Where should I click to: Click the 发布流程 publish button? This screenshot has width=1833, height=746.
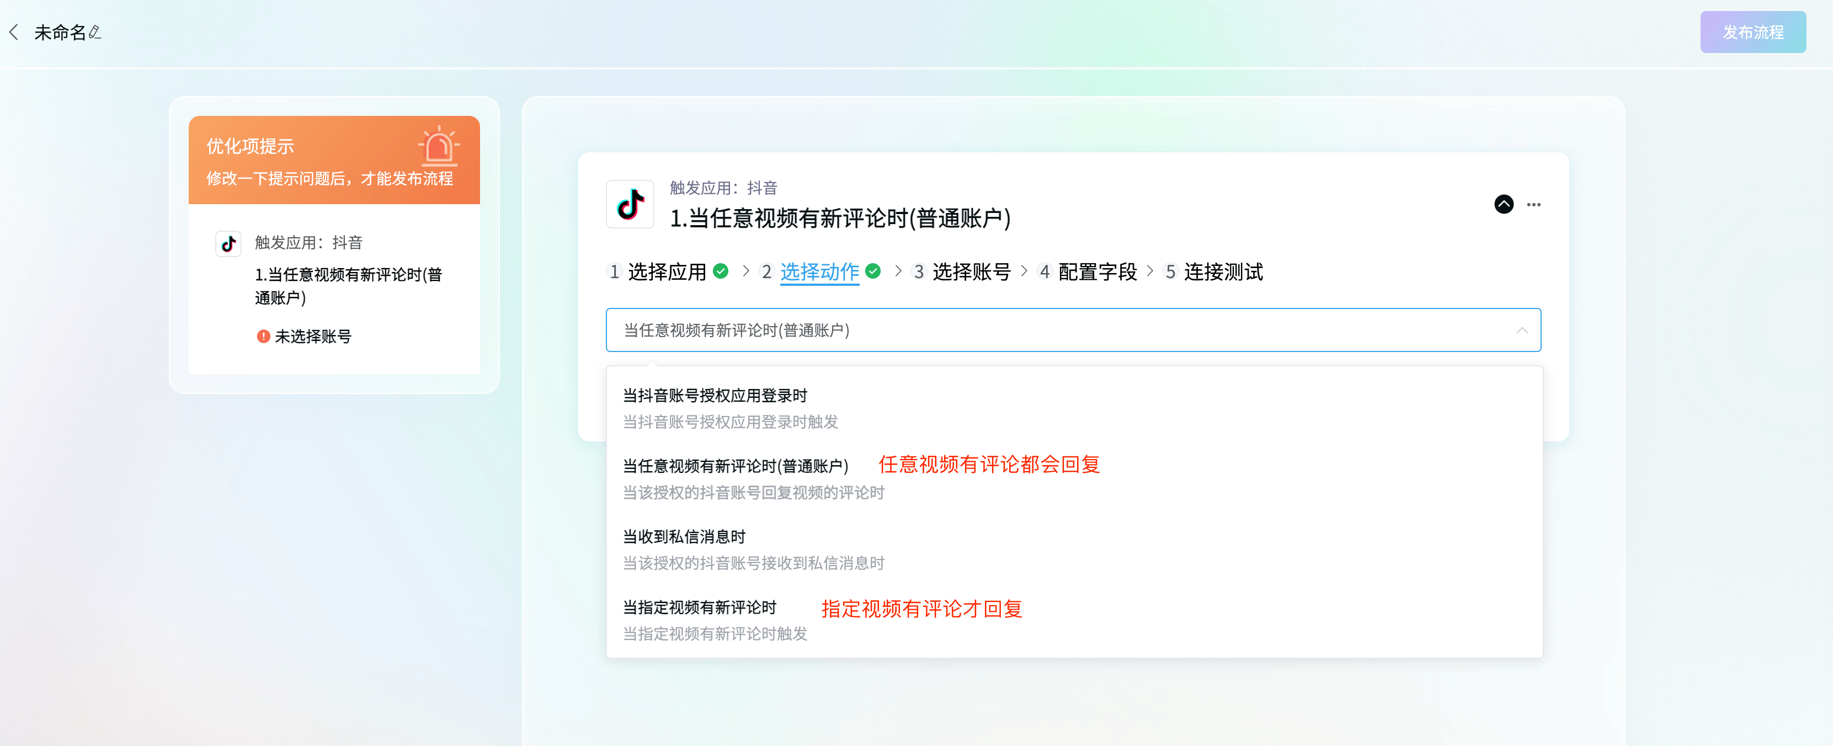pyautogui.click(x=1752, y=32)
